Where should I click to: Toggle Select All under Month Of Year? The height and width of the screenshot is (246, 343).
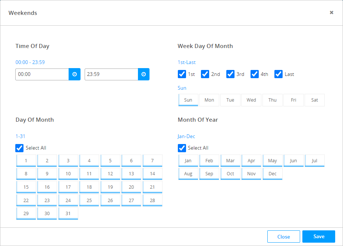pyautogui.click(x=182, y=148)
